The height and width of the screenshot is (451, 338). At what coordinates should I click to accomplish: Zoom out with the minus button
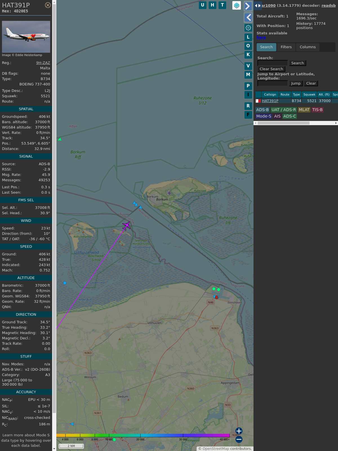(239, 439)
